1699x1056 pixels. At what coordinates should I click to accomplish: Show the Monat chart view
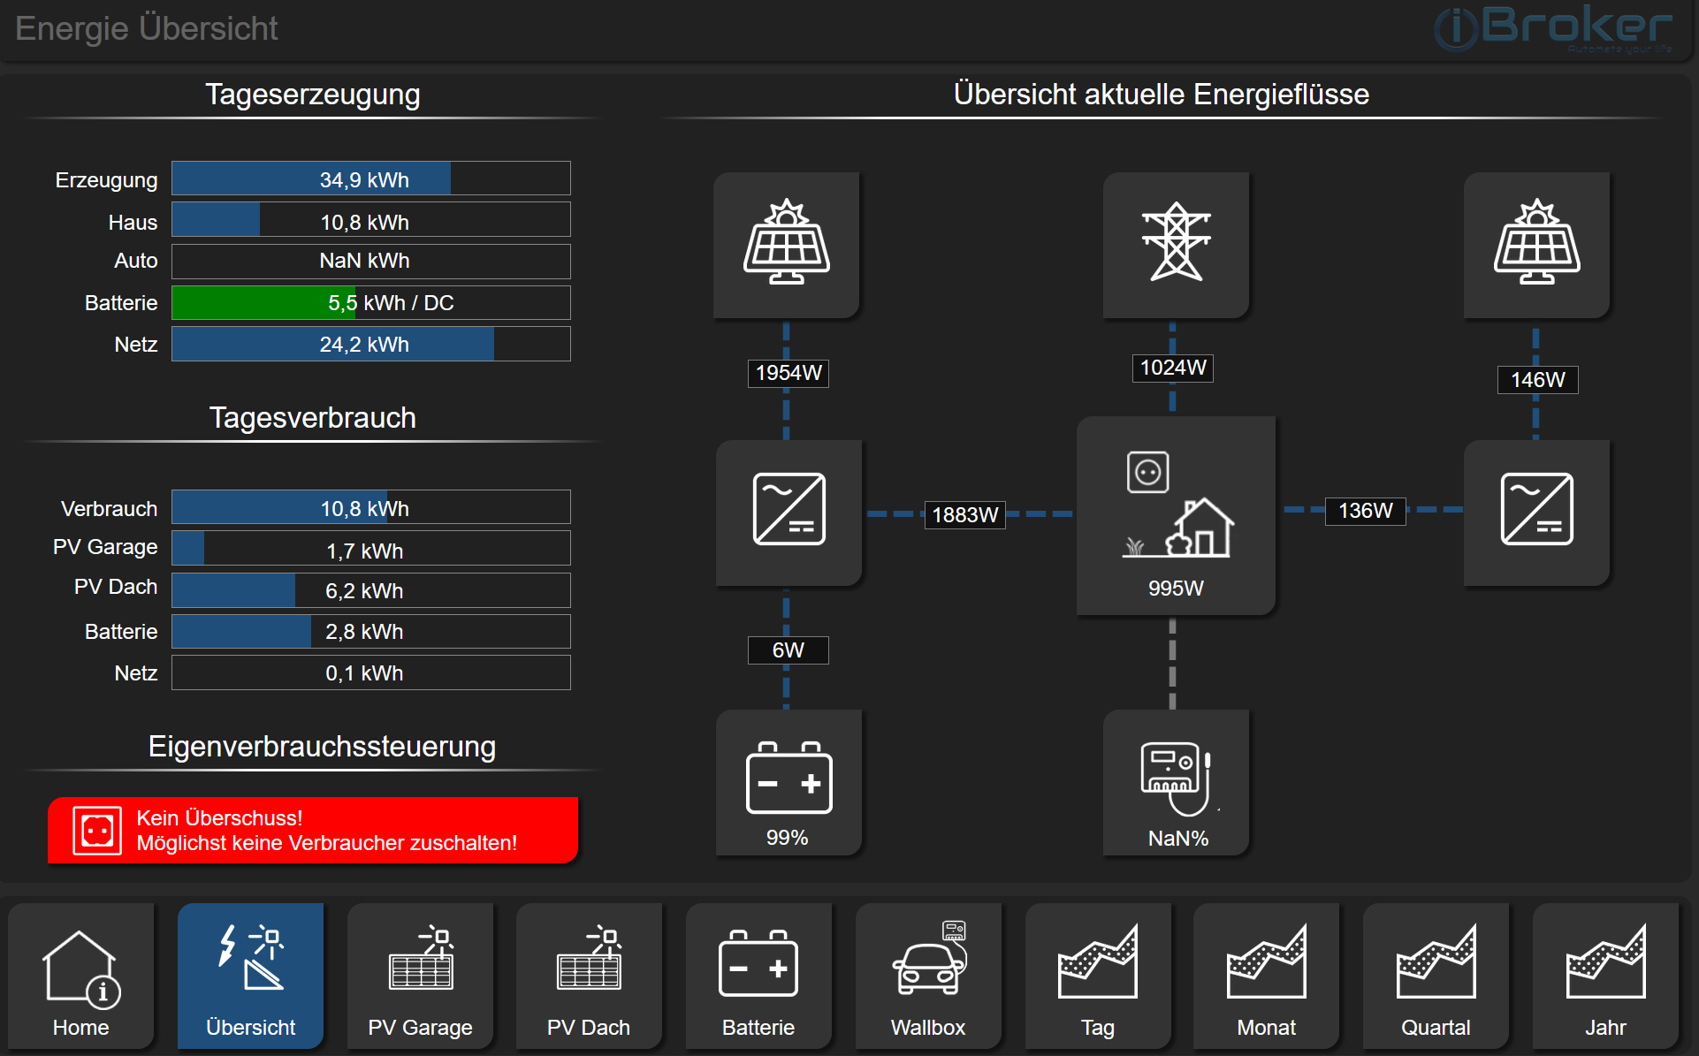click(1266, 976)
